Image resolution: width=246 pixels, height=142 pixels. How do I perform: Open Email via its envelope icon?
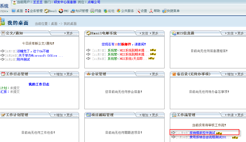coord(46,11)
